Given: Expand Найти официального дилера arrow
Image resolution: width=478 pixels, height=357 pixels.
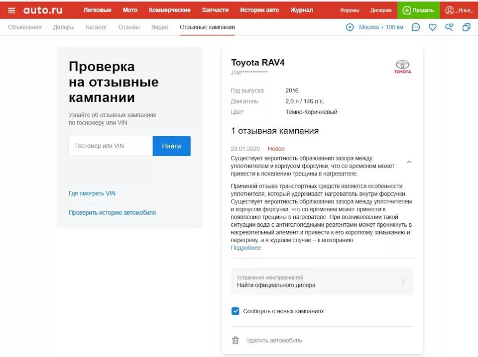Looking at the screenshot, I should coord(403,281).
